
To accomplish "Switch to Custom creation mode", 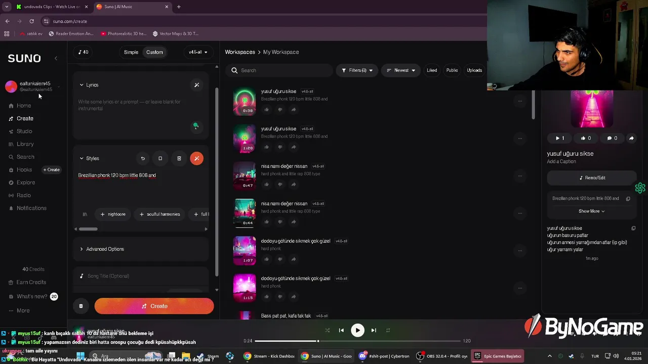I will click(x=154, y=52).
